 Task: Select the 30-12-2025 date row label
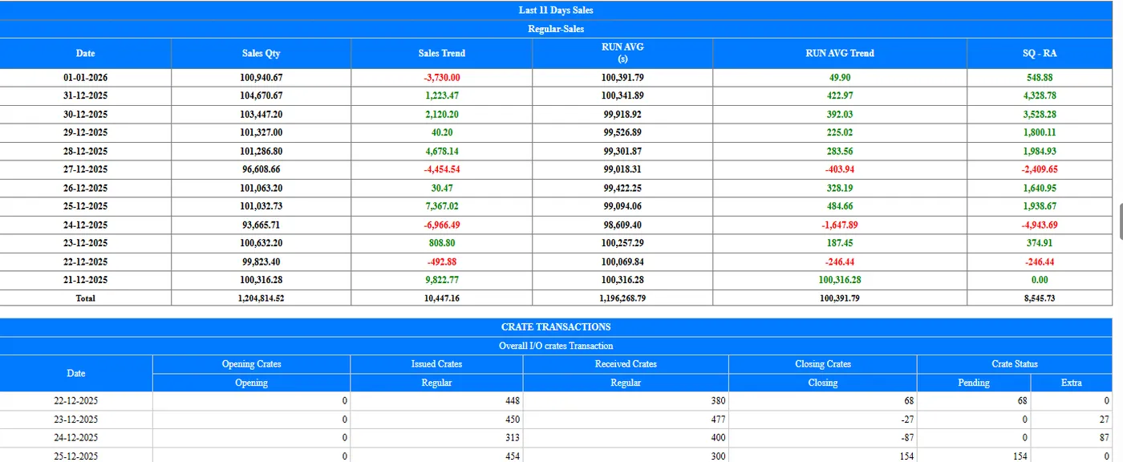click(x=85, y=115)
